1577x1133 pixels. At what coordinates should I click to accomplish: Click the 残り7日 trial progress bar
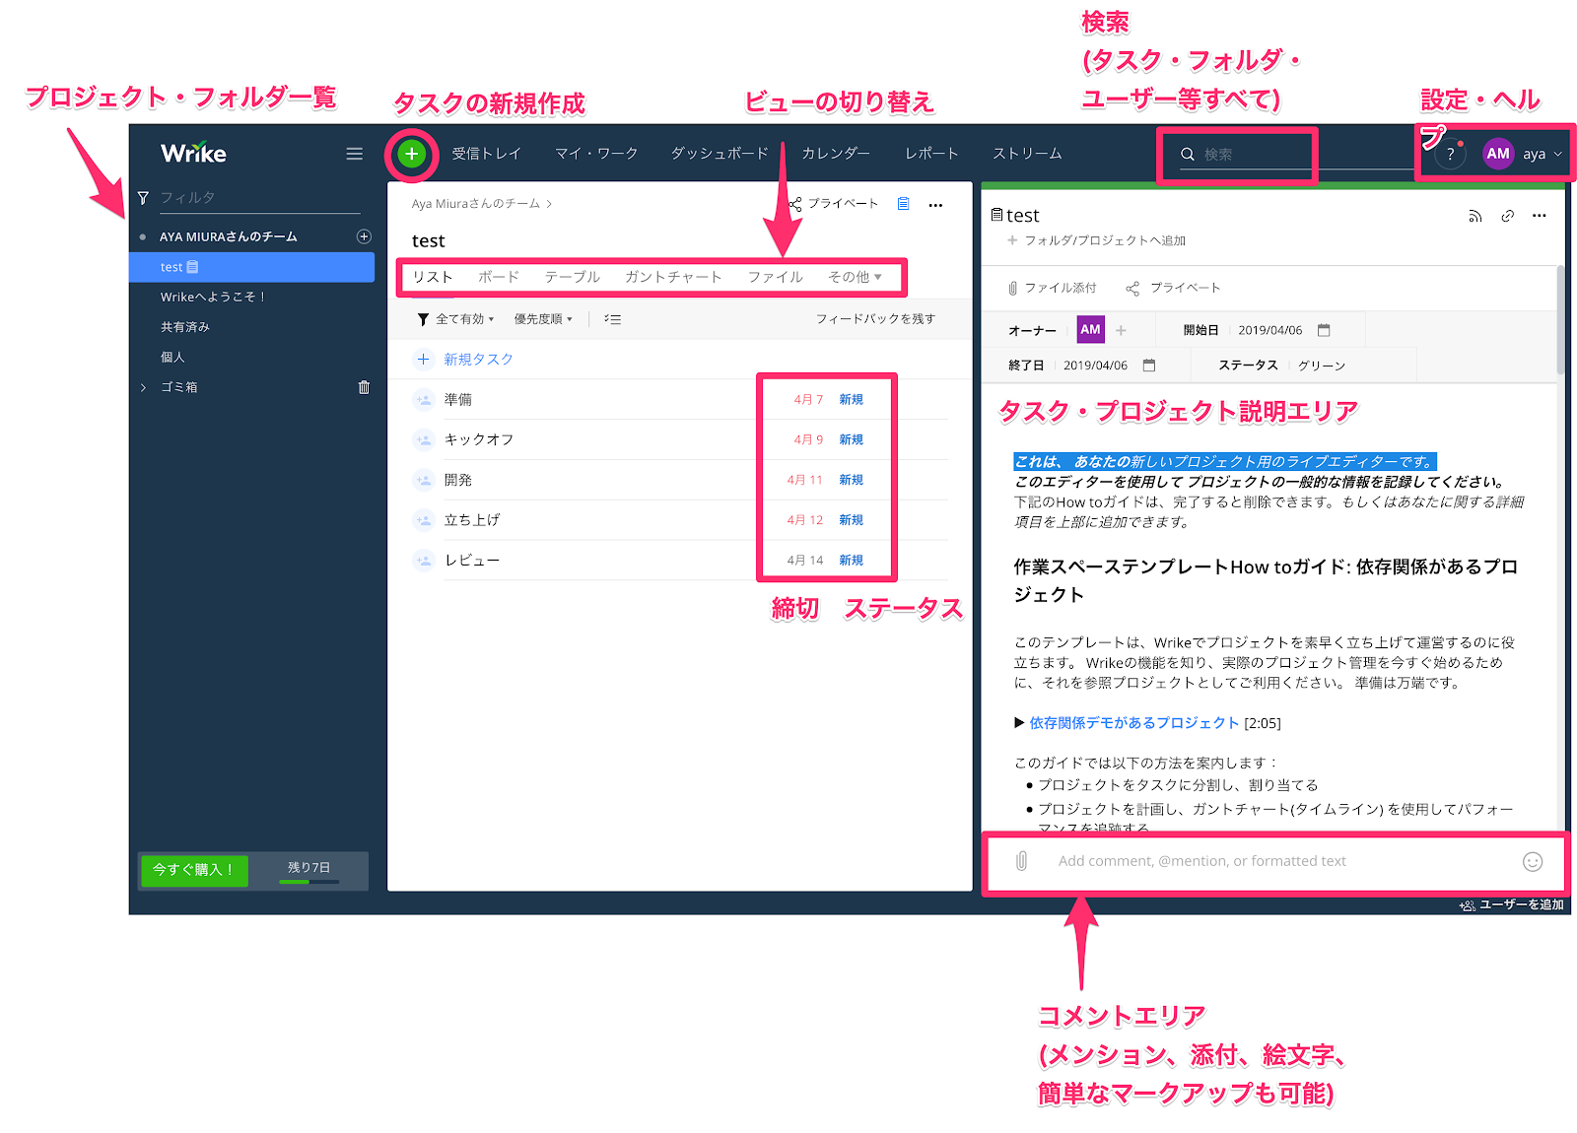[309, 882]
